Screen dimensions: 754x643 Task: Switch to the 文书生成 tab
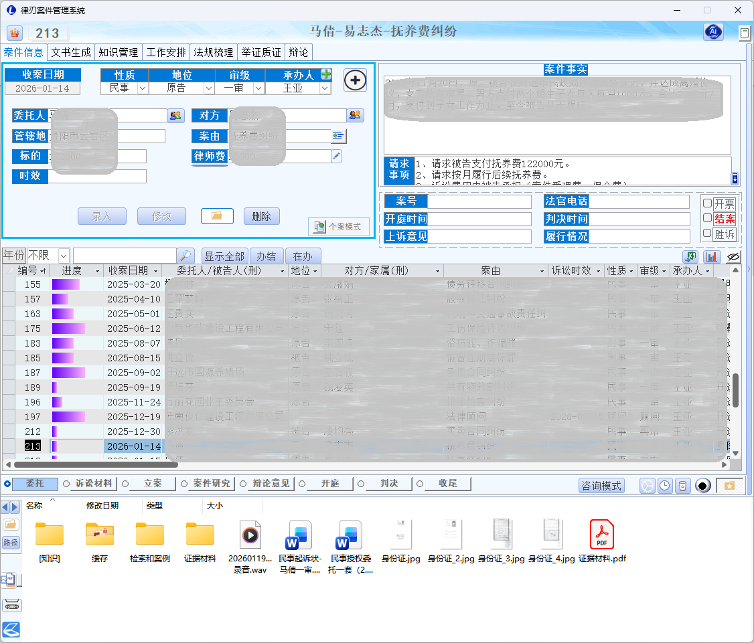click(71, 52)
